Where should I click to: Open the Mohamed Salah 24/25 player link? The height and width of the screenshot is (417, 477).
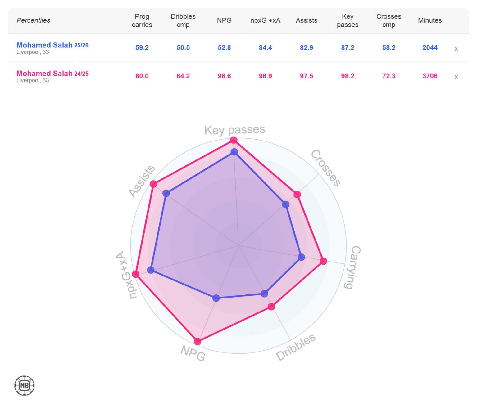(x=52, y=74)
